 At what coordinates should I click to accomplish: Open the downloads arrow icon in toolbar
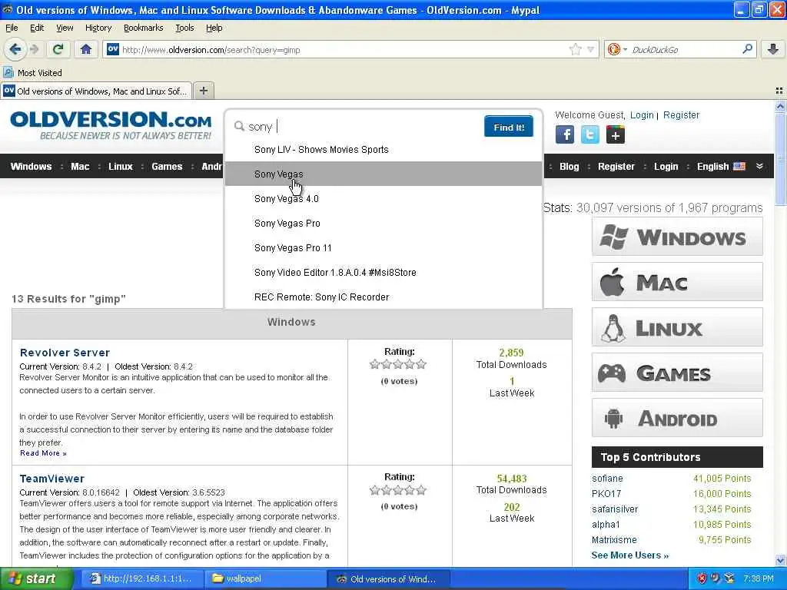[x=773, y=49]
